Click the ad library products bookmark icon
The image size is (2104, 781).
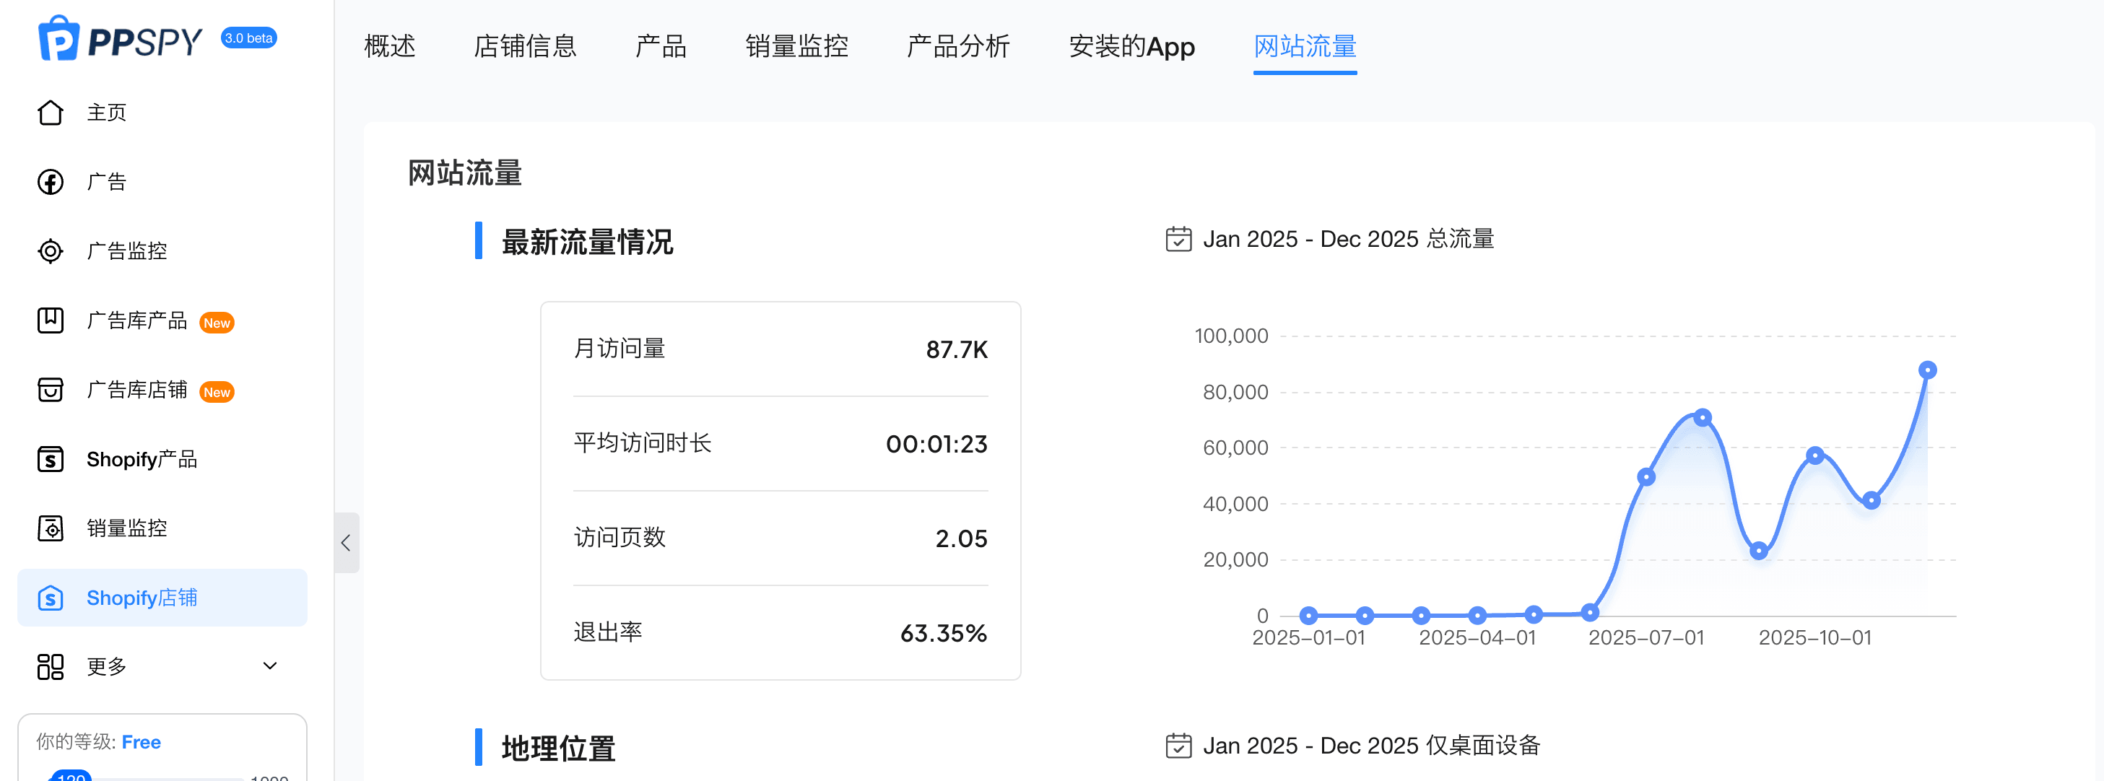pos(51,320)
